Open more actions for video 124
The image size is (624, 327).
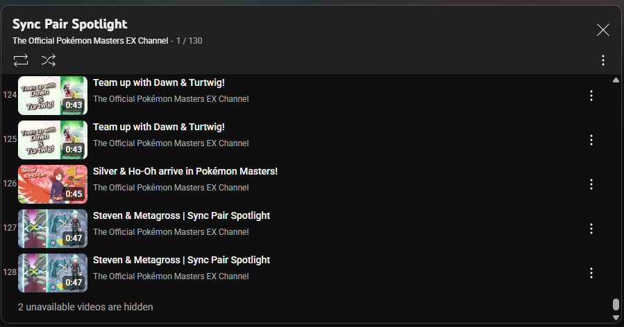tap(591, 96)
